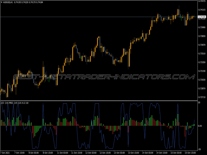207x155 pixels.
Task: Click the 13 Oct 03:00 time label
Action: coord(119,153)
